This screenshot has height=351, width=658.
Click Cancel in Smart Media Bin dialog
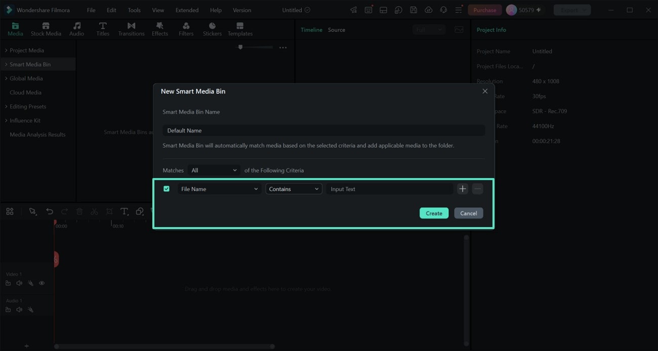(468, 213)
